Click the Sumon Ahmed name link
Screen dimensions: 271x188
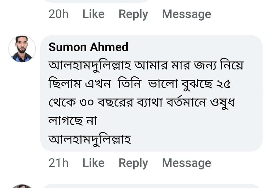(88, 47)
